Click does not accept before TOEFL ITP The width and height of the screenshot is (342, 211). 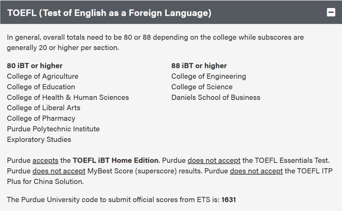pyautogui.click(x=256, y=171)
